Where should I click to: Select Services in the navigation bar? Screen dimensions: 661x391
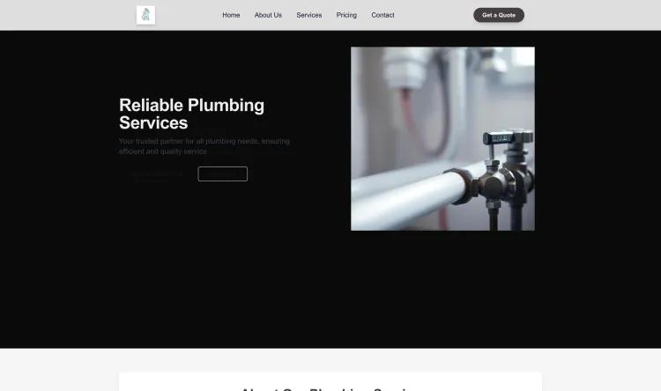click(x=309, y=15)
